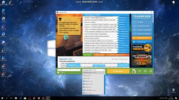Click the yellow Установить install button
This screenshot has width=179, height=100.
[x=118, y=71]
